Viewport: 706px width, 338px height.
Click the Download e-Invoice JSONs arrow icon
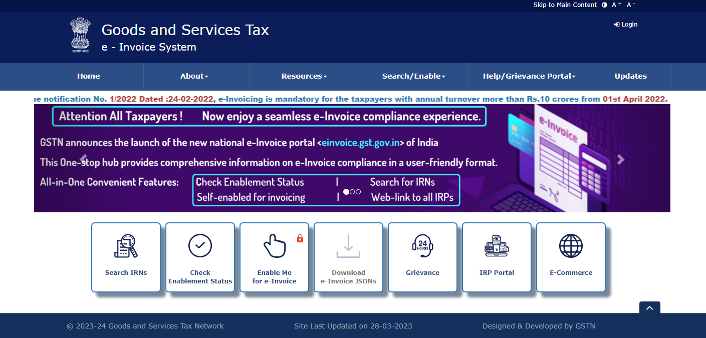348,246
